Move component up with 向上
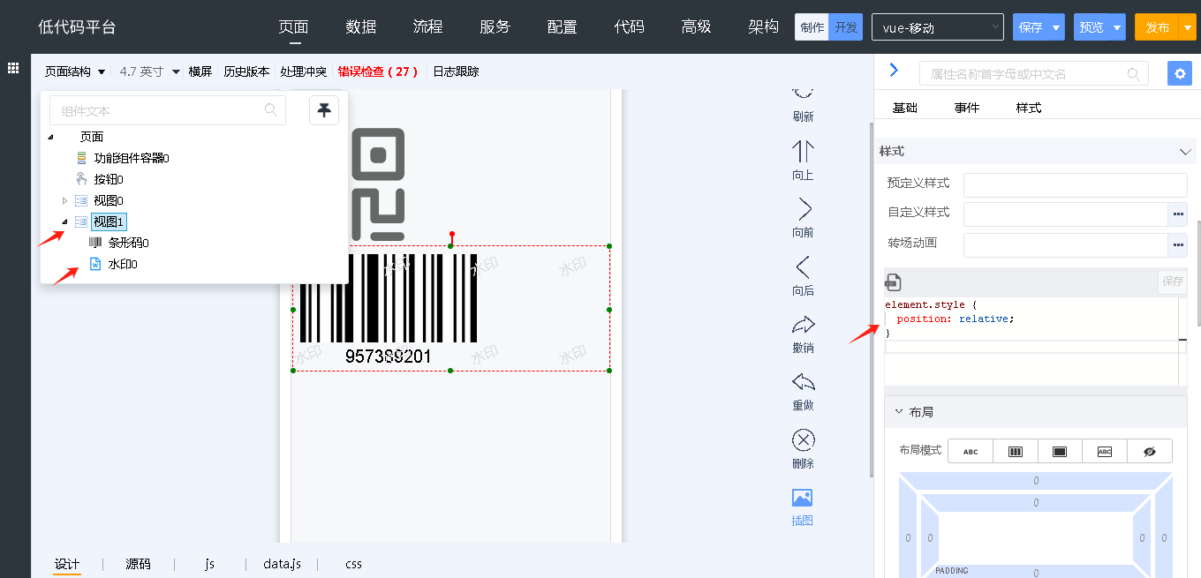This screenshot has width=1201, height=578. click(803, 161)
